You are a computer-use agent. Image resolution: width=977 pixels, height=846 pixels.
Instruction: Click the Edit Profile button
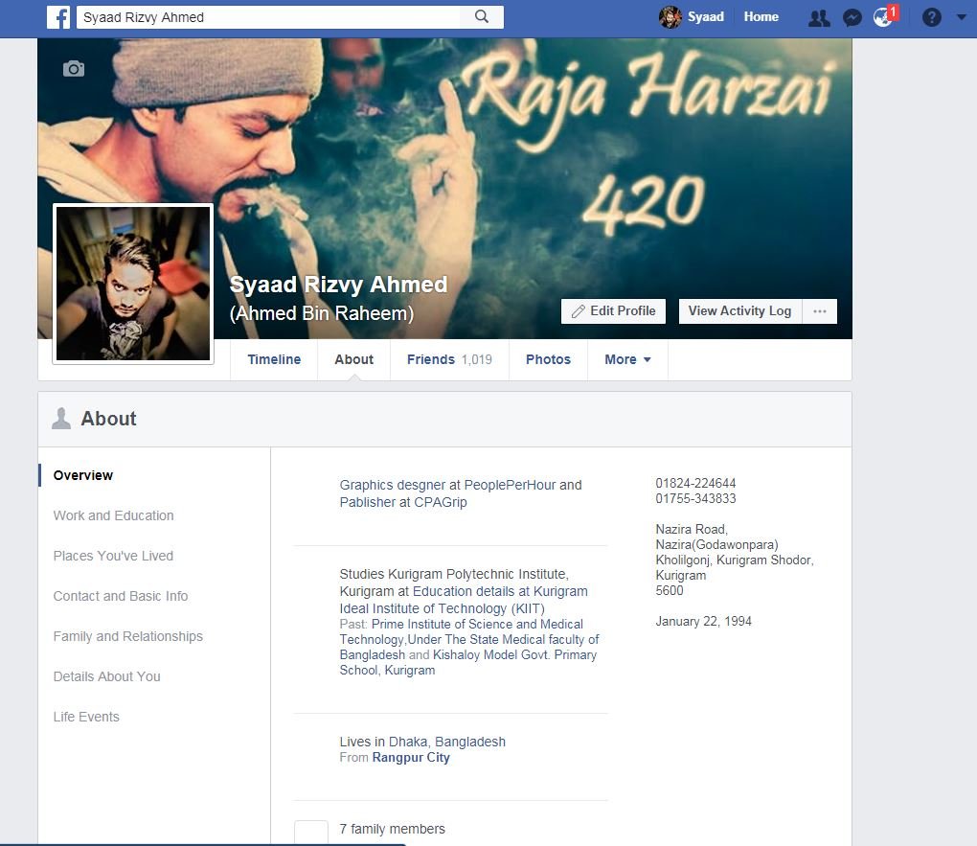point(613,310)
